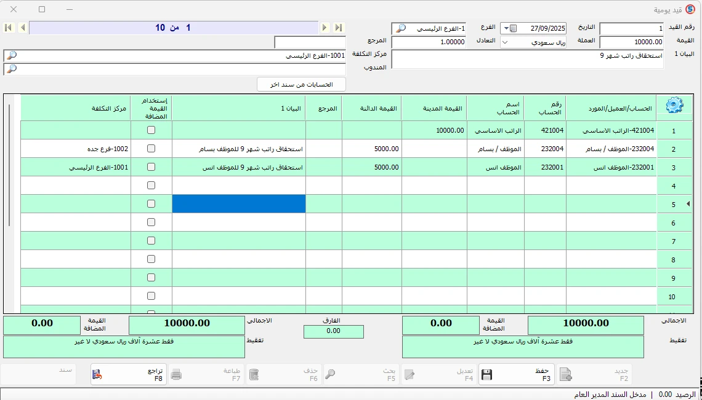The height and width of the screenshot is (400, 702).
Task: Tick the VAT checkbox in row 8
Action: [151, 259]
